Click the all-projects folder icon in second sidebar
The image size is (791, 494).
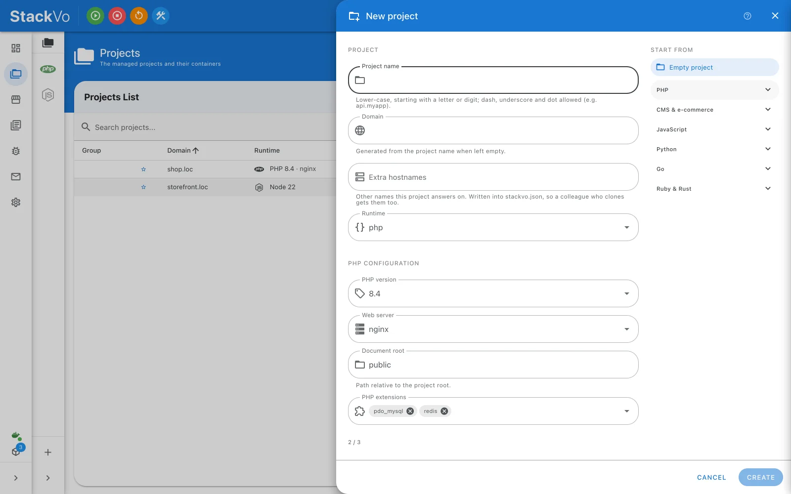click(48, 43)
